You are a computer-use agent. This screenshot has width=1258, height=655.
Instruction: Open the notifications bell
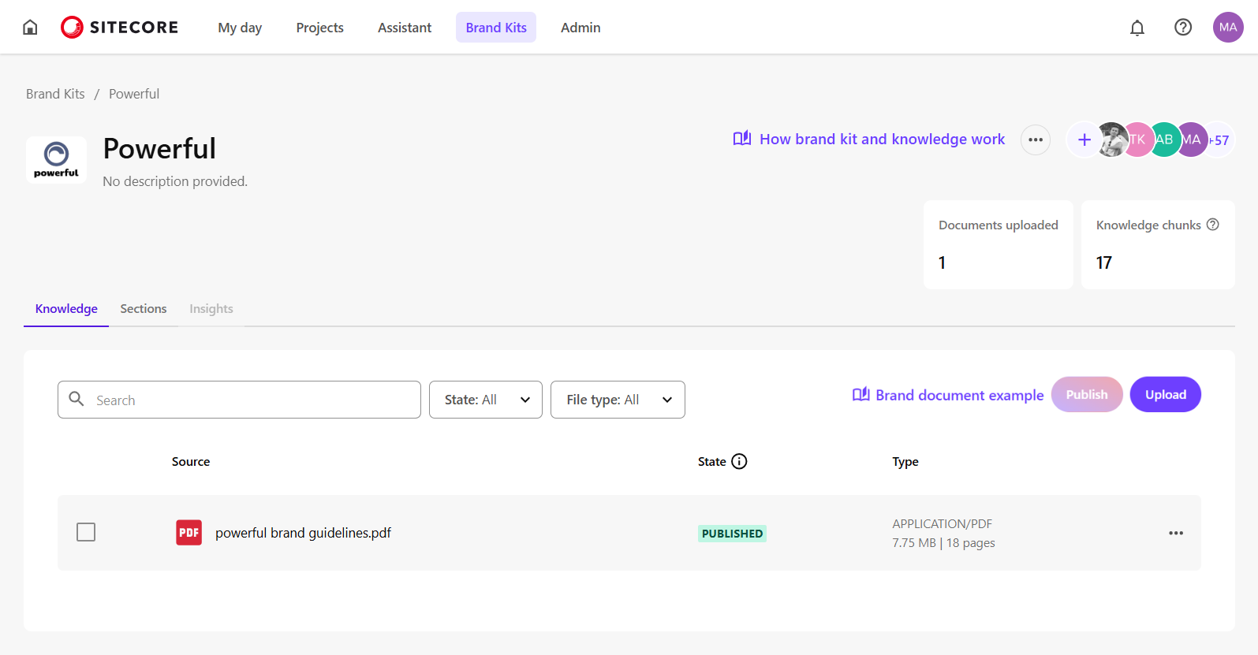(1137, 28)
